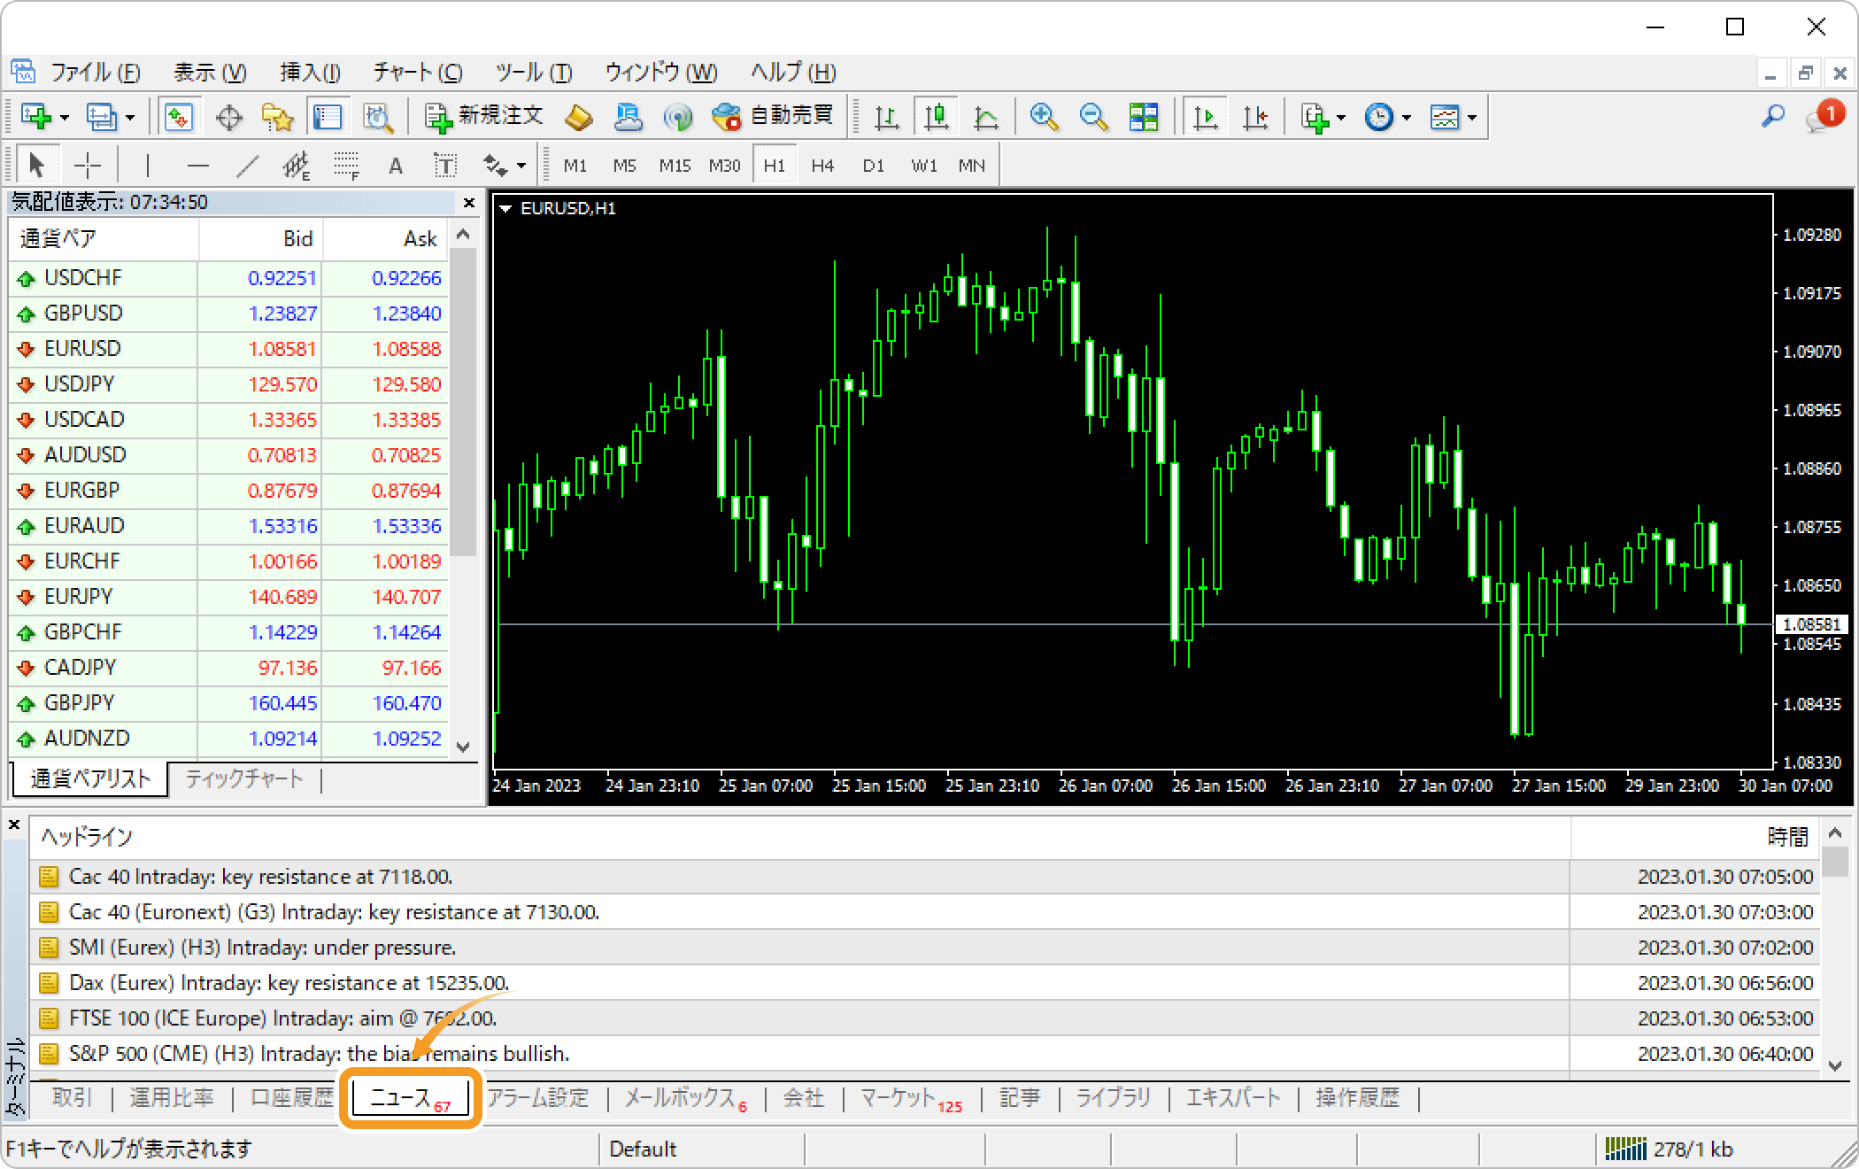The height and width of the screenshot is (1169, 1859).
Task: Select the H4 timeframe button
Action: click(x=822, y=166)
